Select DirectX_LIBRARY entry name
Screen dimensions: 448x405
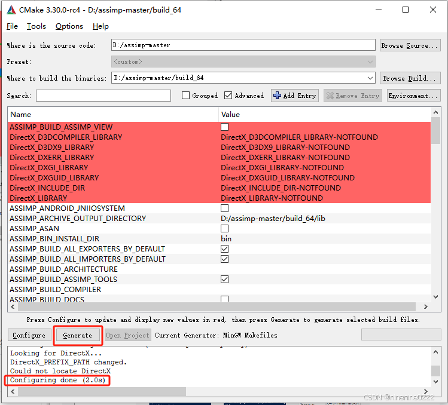click(38, 198)
